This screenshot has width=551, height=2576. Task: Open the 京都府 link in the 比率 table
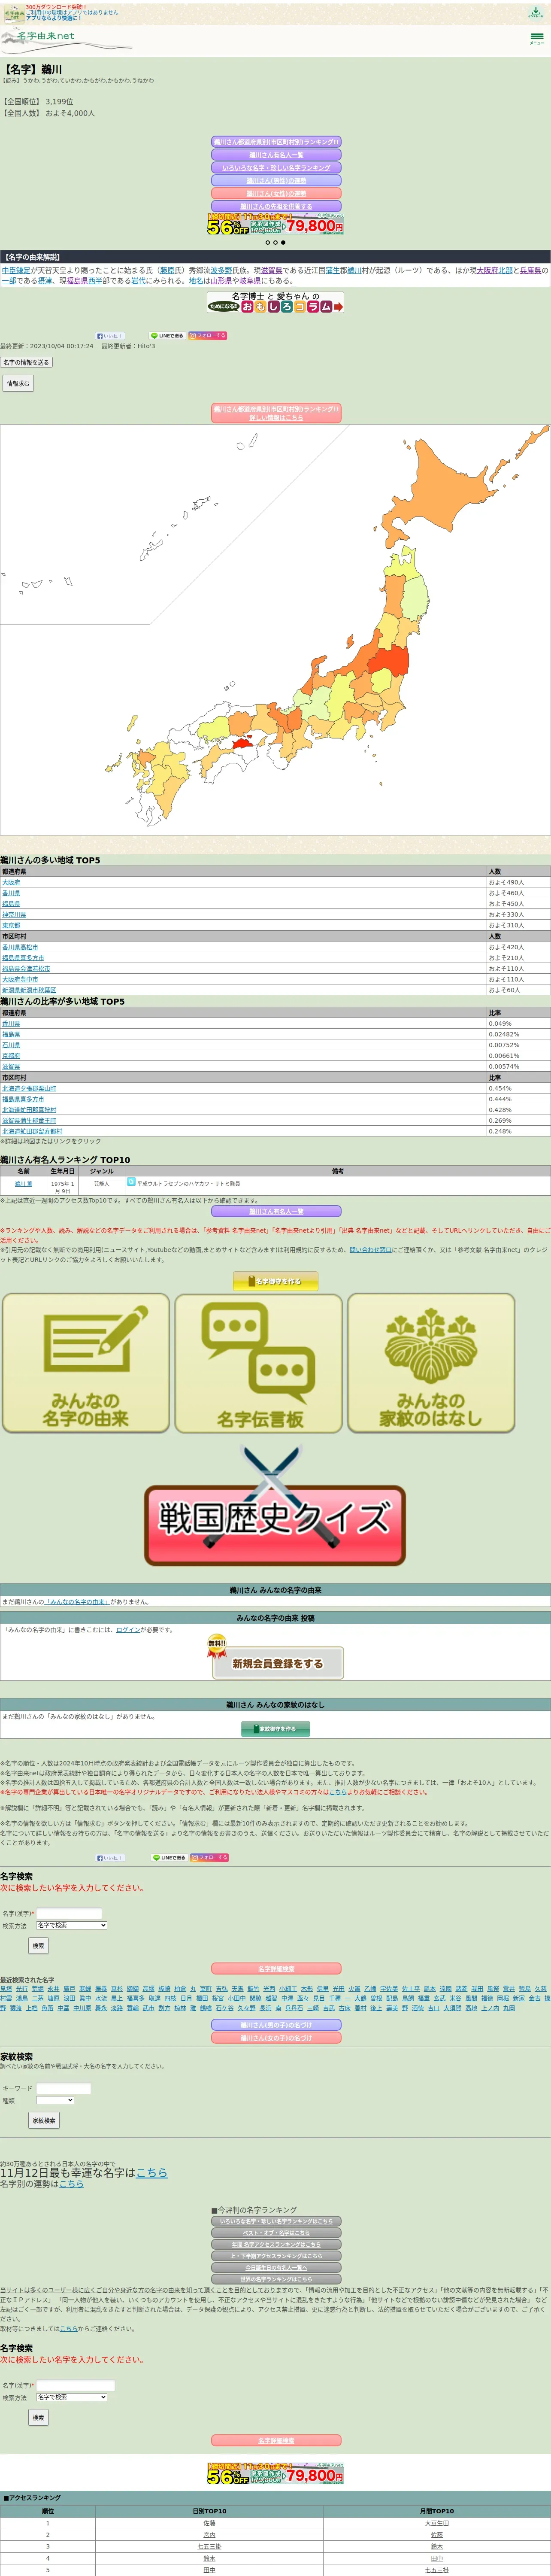11,1056
